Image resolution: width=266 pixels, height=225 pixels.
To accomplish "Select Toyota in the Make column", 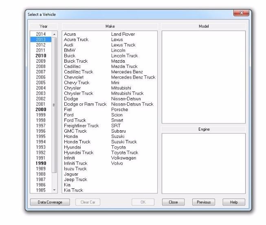I will coord(119,147).
